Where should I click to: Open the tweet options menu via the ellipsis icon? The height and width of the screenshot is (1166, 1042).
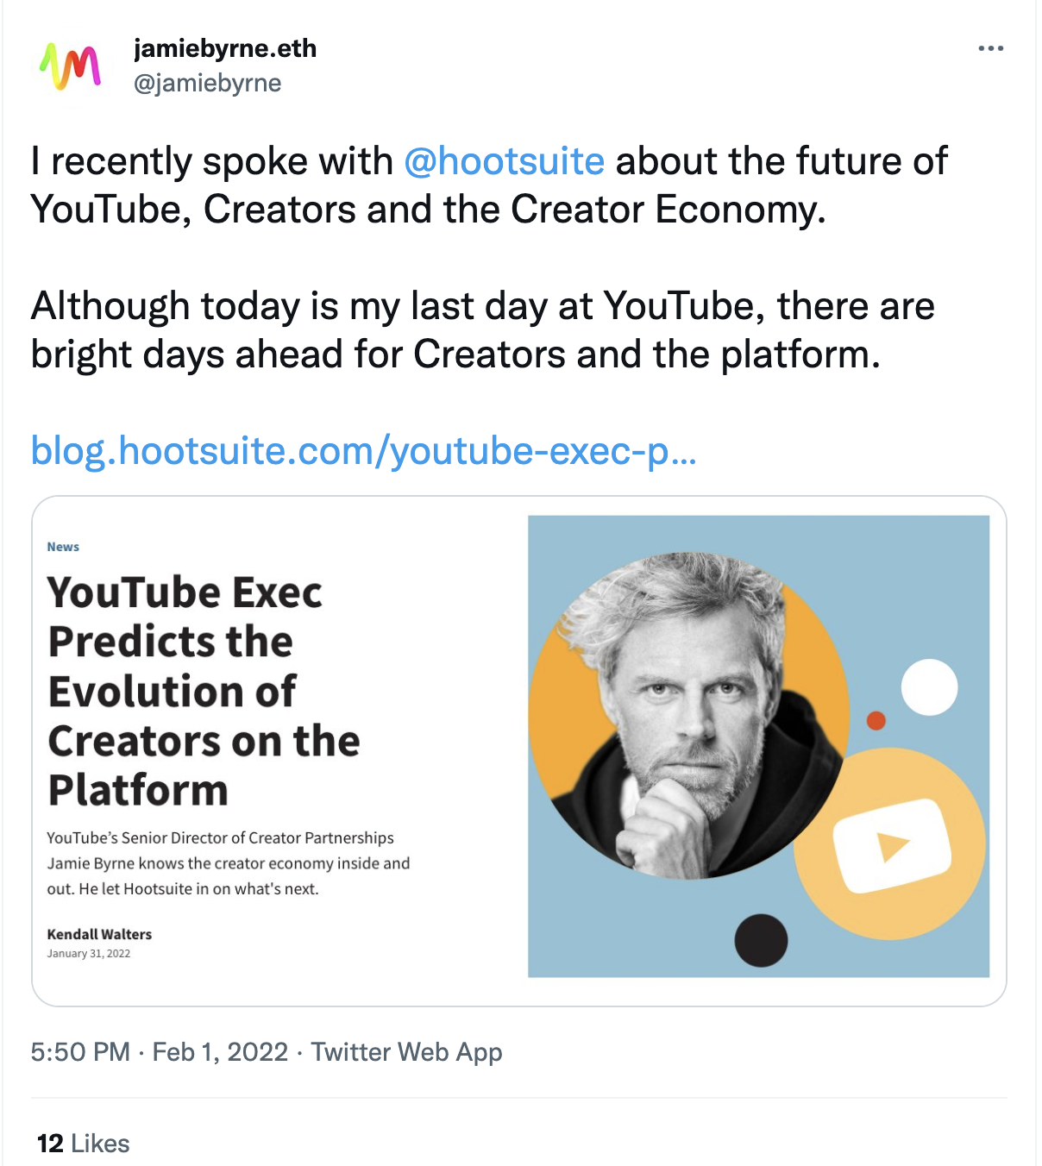(990, 49)
